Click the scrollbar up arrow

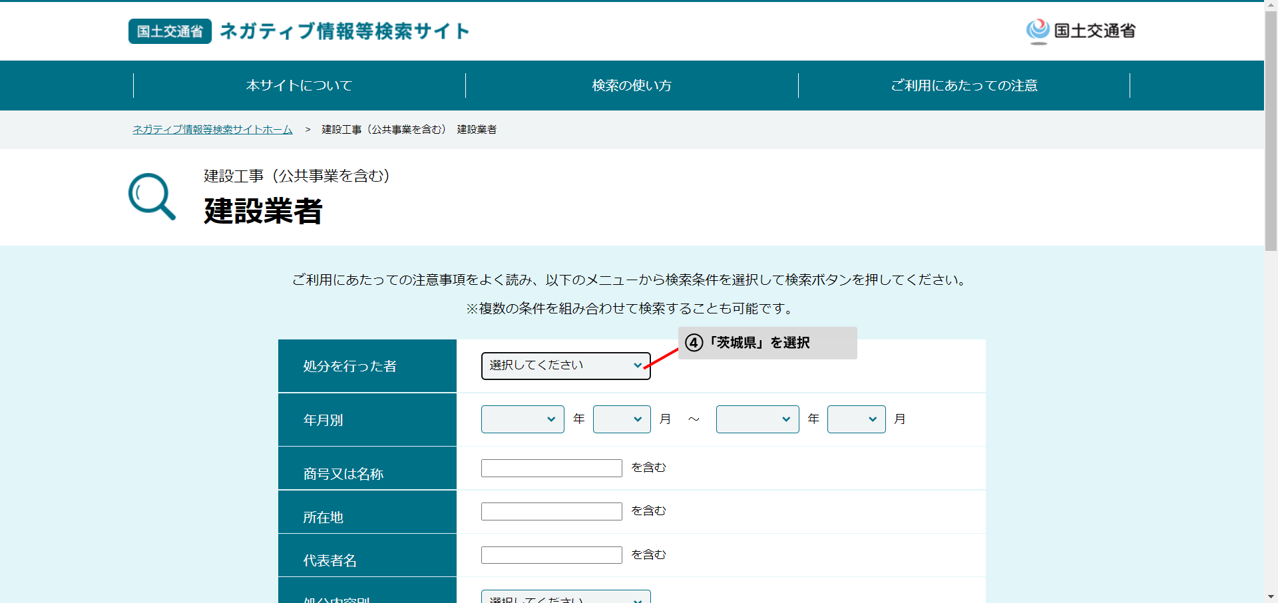[x=1271, y=5]
